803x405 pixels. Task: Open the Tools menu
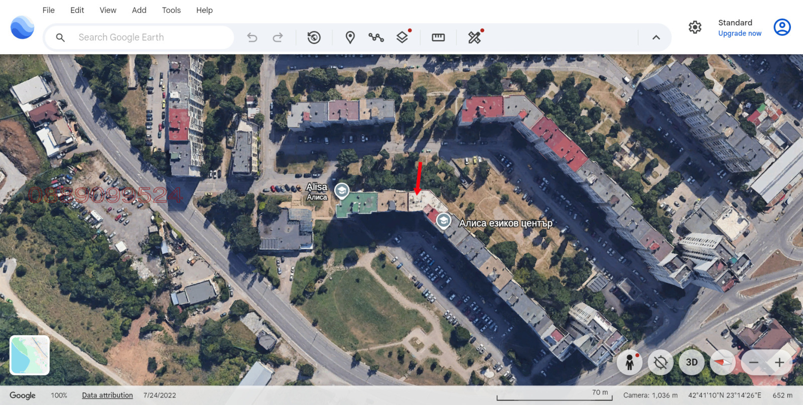(x=171, y=10)
